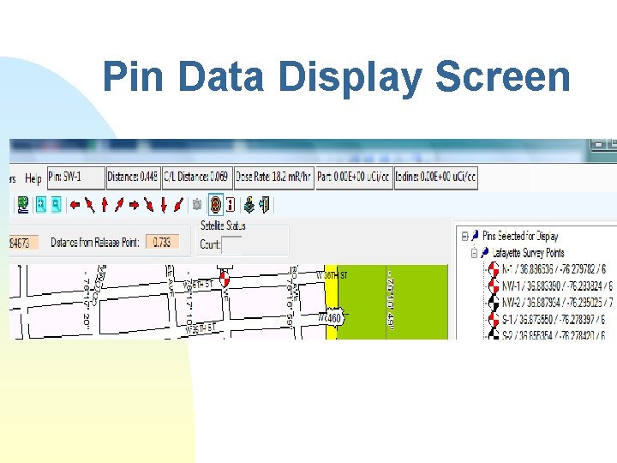
Task: Click the C/L Distance 0.069 field
Action: (197, 178)
